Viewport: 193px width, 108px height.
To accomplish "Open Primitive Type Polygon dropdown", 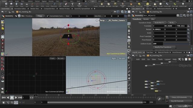I will point(40,16).
